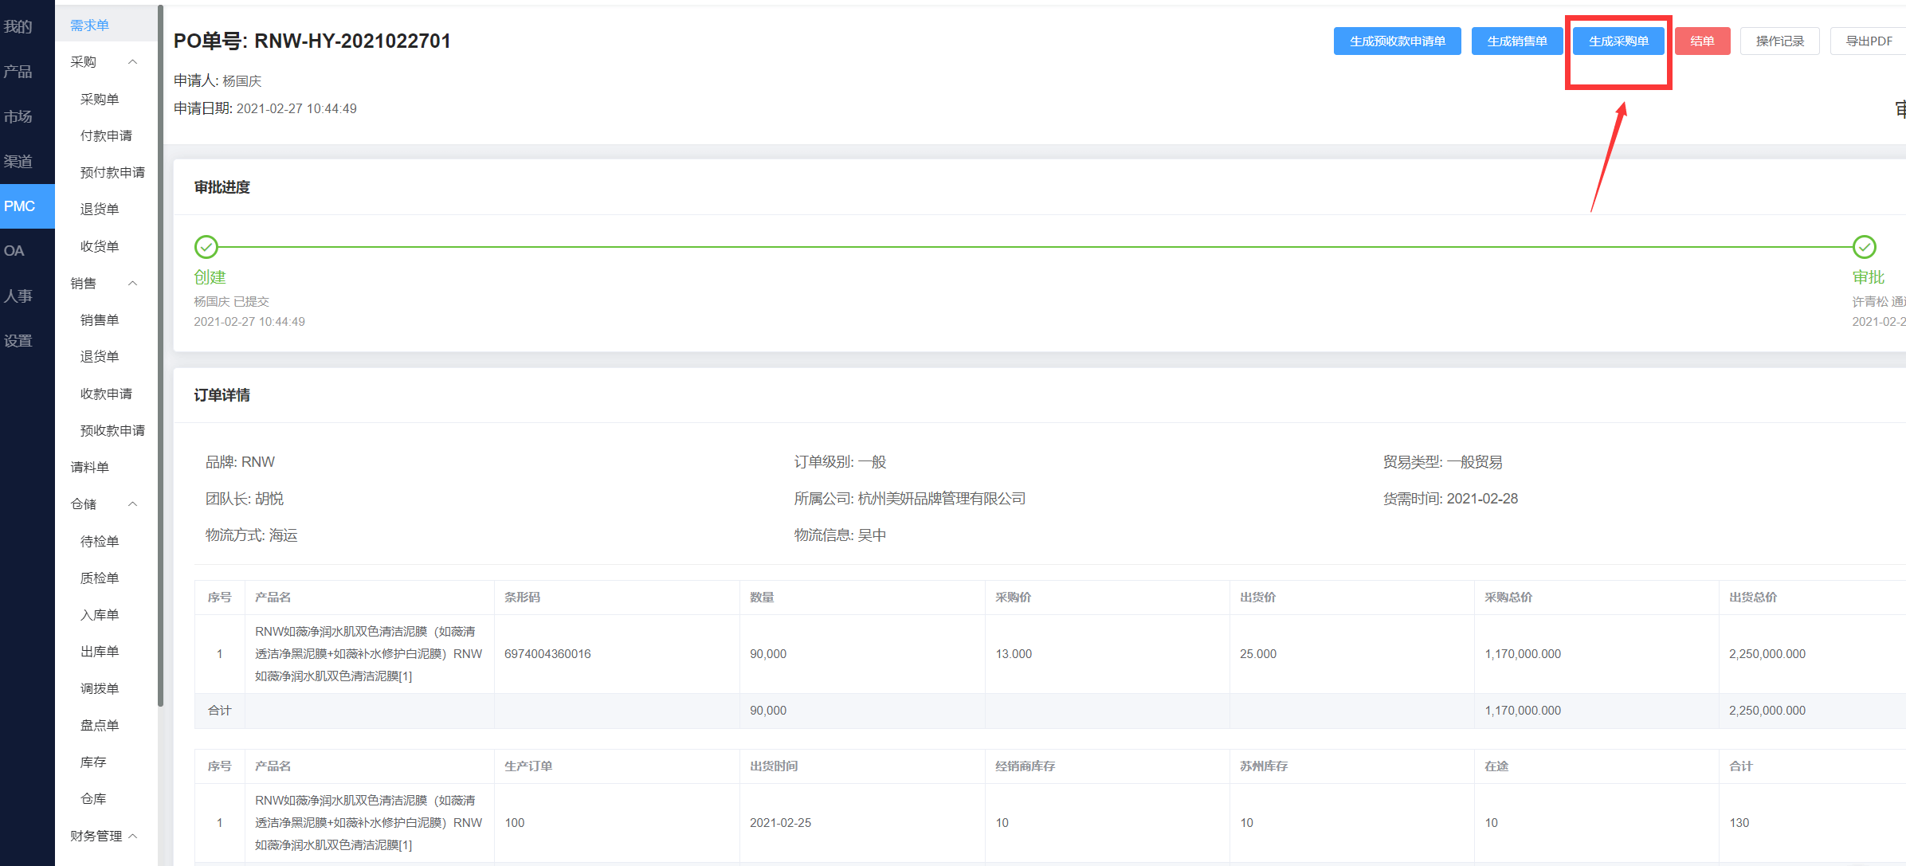1906x866 pixels.
Task: Click the green 审批 step checkmark icon
Action: (1864, 247)
